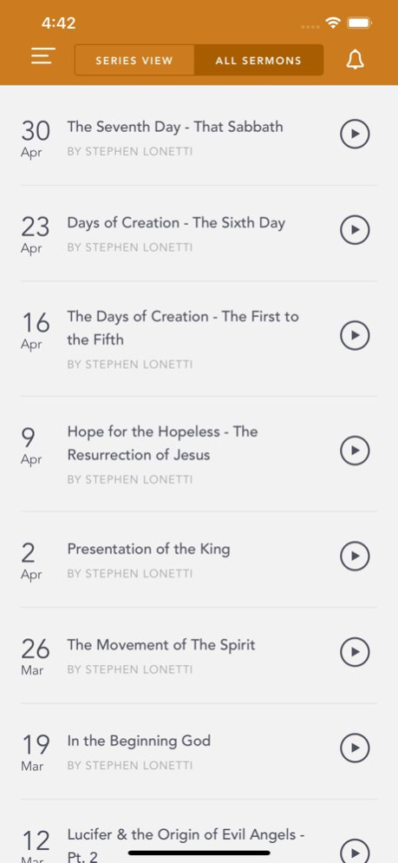
Task: Open the hamburger menu
Action: pyautogui.click(x=42, y=56)
